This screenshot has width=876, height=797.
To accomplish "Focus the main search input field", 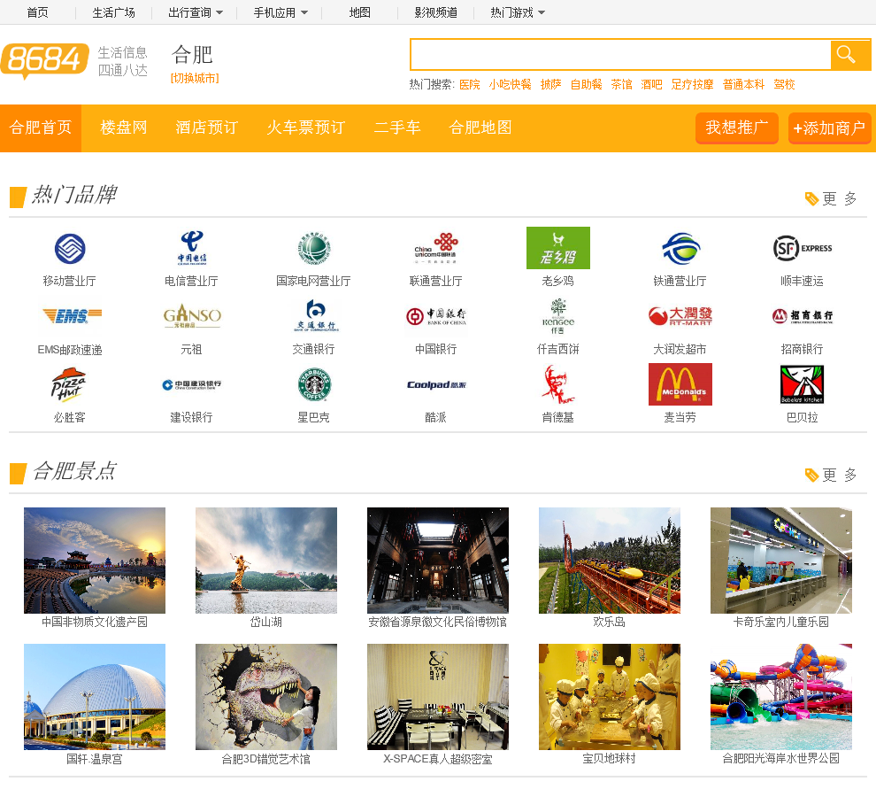I will [x=620, y=55].
